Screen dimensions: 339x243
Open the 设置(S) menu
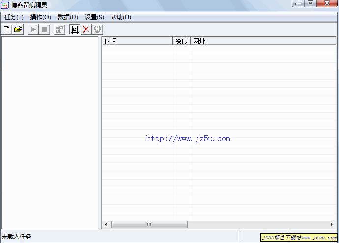pyautogui.click(x=94, y=17)
